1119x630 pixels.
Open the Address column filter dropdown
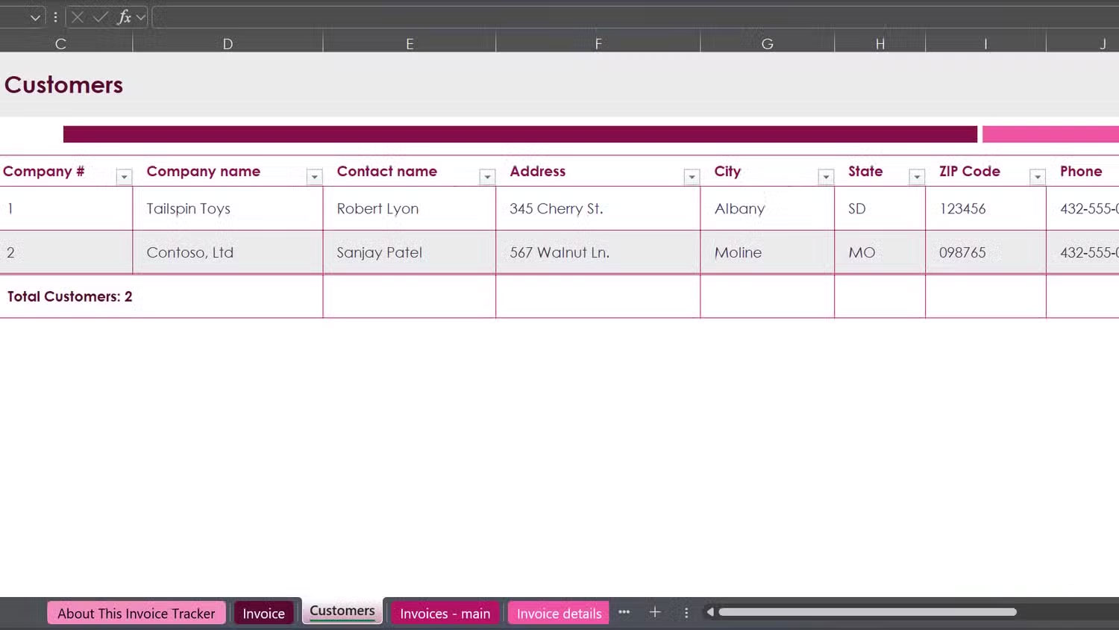pyautogui.click(x=692, y=177)
